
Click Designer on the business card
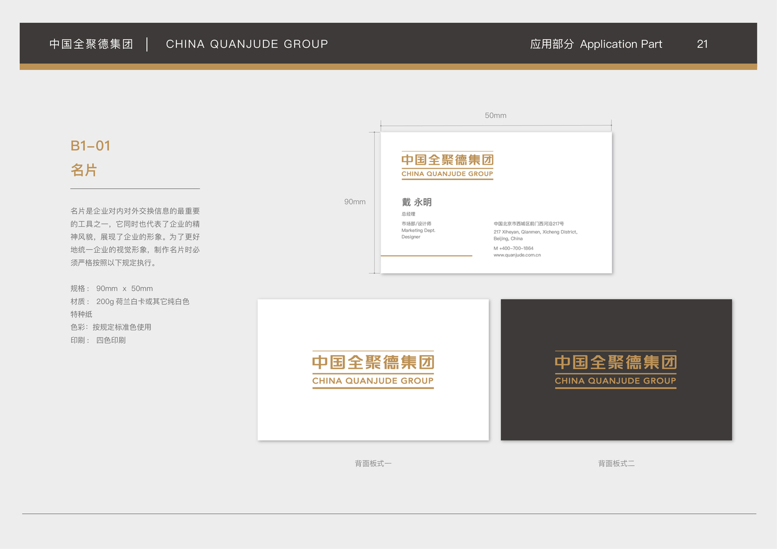pyautogui.click(x=411, y=237)
